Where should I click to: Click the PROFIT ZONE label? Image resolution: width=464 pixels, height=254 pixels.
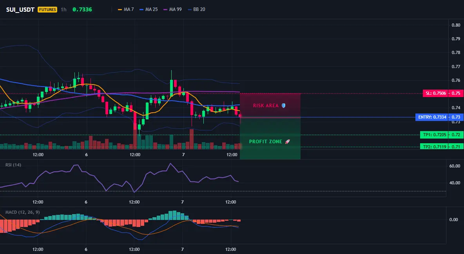(265, 142)
